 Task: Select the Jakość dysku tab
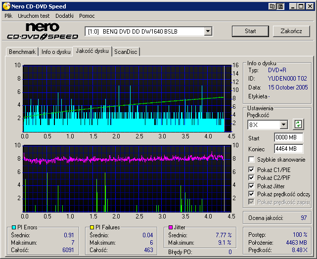click(92, 51)
